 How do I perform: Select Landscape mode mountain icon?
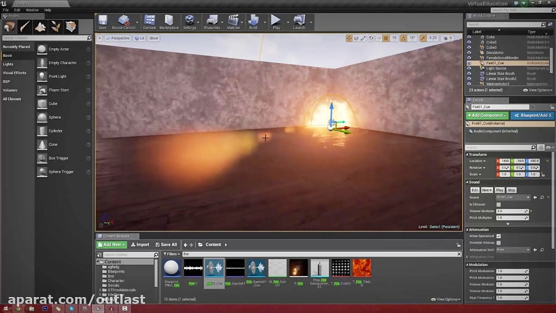[x=40, y=27]
